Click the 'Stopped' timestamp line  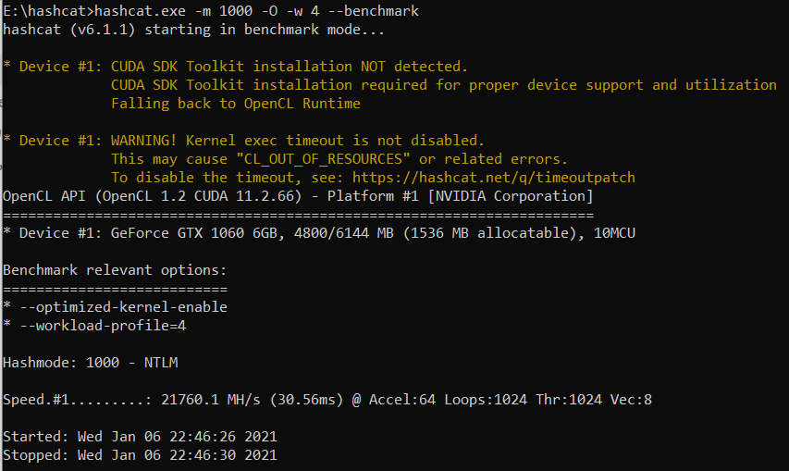coord(140,454)
